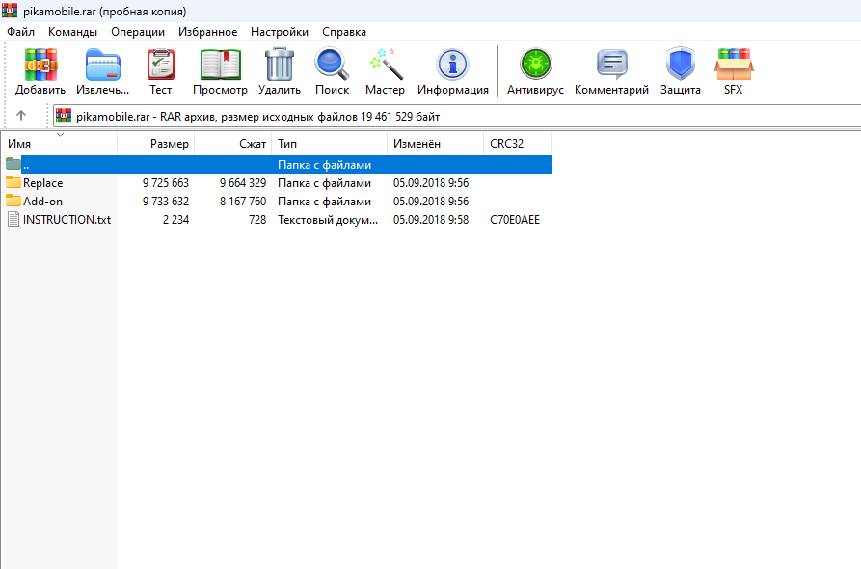Click date 05.09.2018 9:58
This screenshot has width=861, height=569.
click(x=431, y=220)
